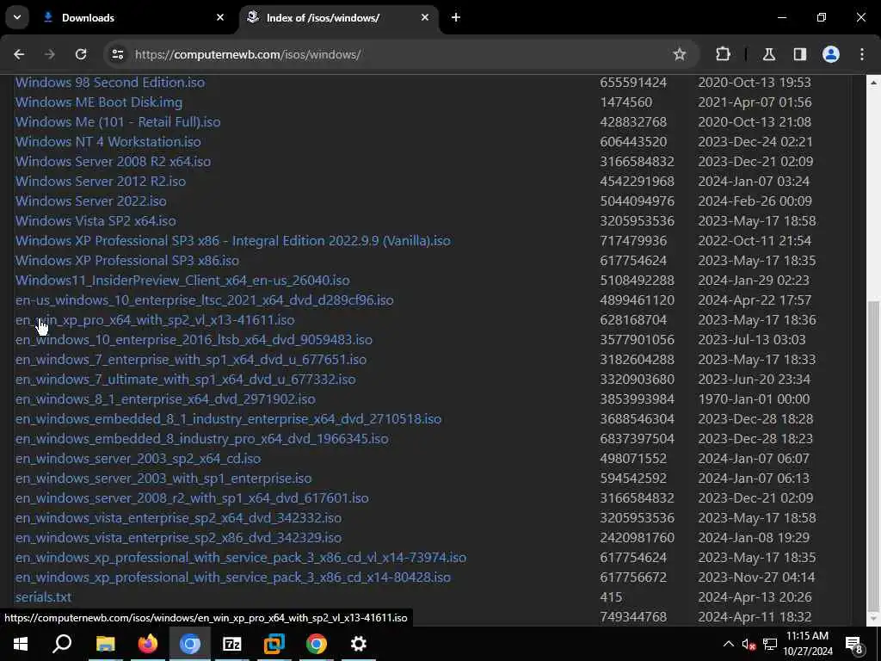Download Windows Server 2022.iso

pos(91,201)
